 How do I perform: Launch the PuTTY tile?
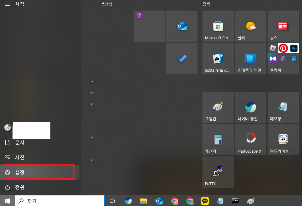tap(218, 172)
